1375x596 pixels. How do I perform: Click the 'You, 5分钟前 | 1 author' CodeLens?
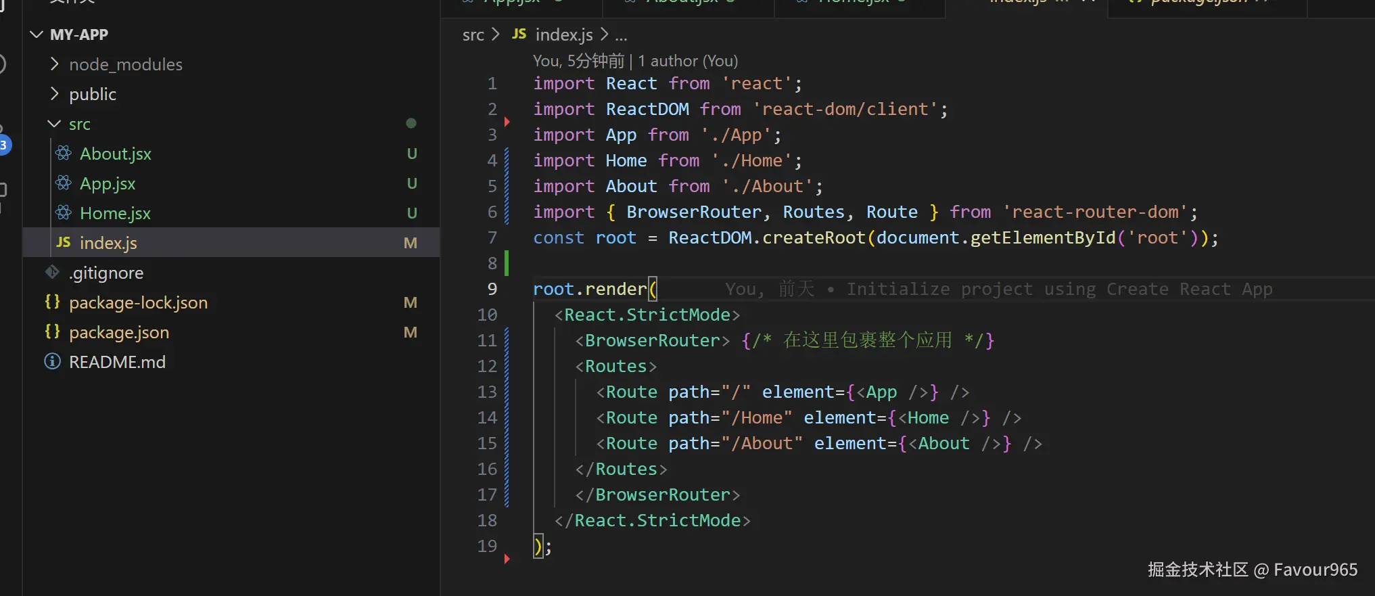[635, 61]
